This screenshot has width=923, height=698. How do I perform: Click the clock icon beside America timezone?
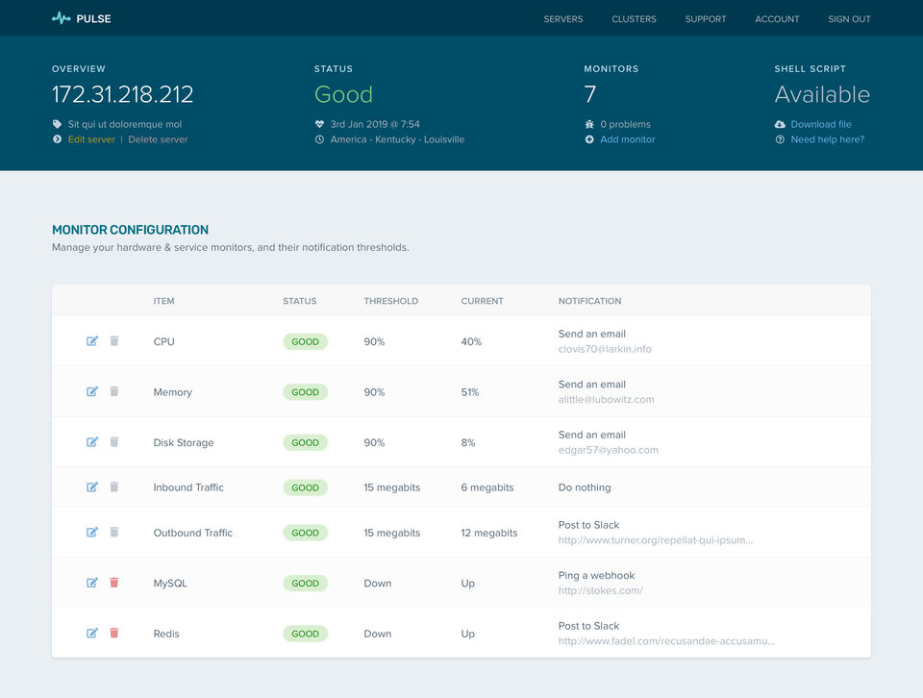[x=319, y=139]
